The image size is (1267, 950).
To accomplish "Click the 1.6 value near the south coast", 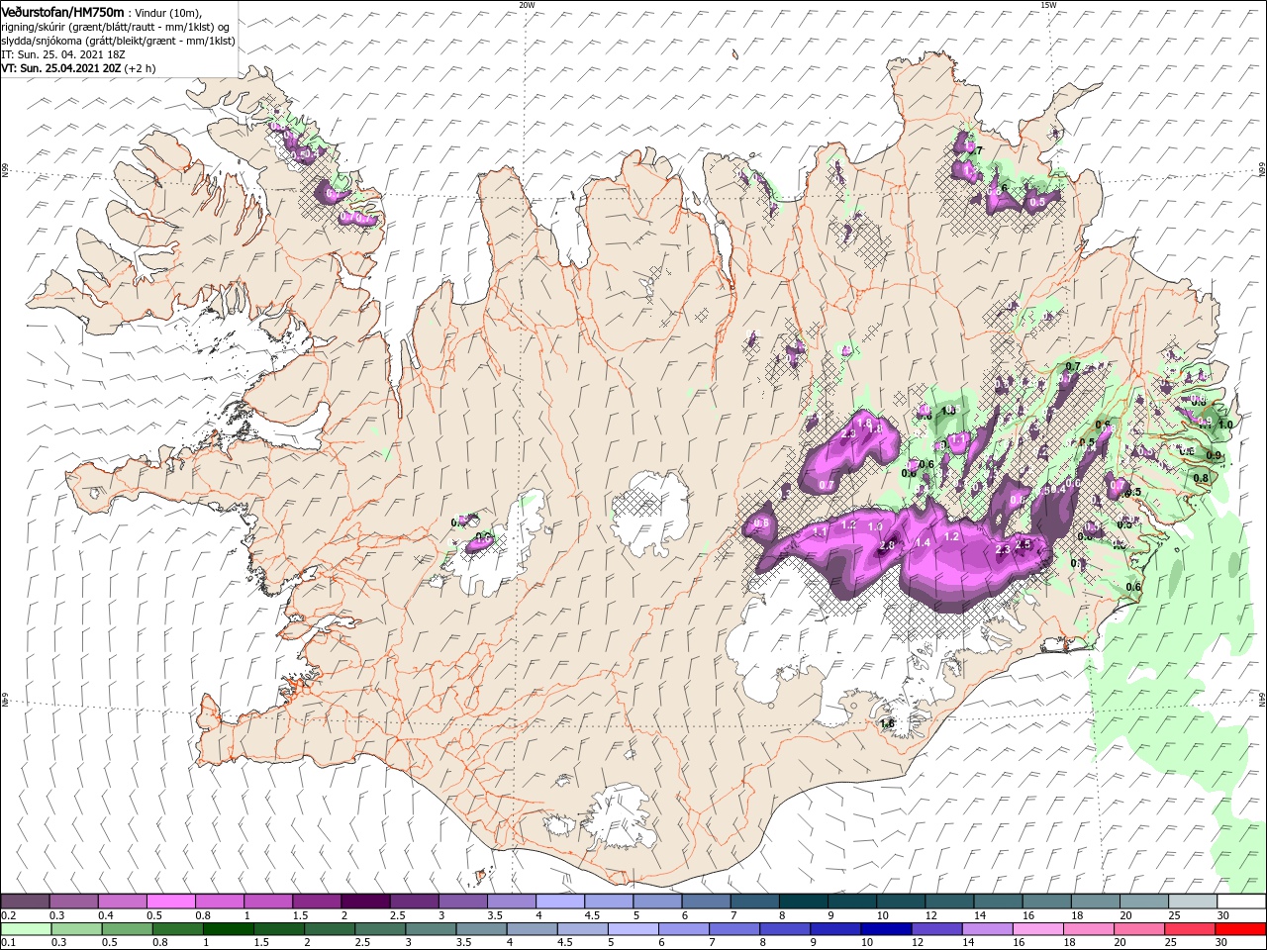I will tap(887, 724).
